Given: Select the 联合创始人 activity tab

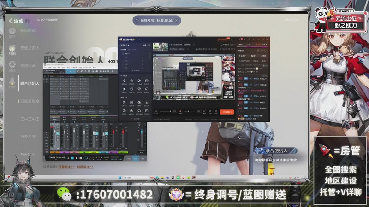Looking at the screenshot, I should [x=30, y=84].
